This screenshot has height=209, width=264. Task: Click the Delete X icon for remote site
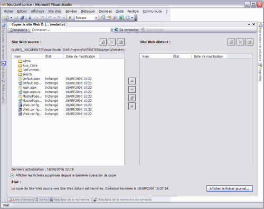240,42
